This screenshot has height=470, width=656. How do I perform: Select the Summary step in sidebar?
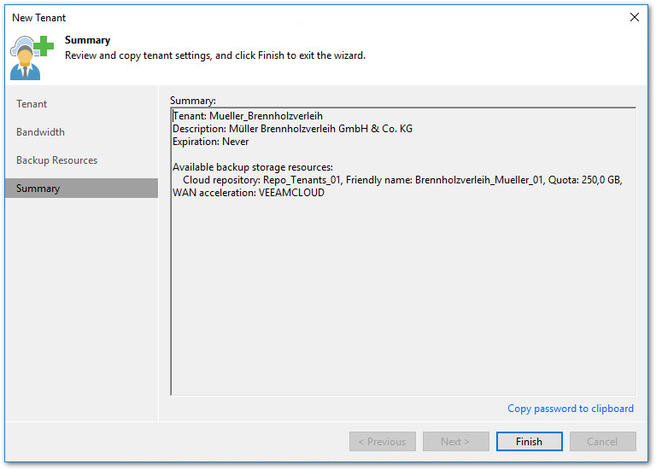[38, 189]
